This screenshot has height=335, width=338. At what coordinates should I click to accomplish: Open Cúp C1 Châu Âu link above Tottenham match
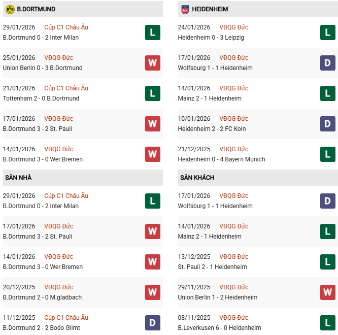(66, 88)
